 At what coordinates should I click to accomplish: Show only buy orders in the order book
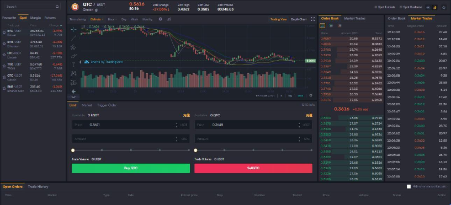[x=331, y=26]
